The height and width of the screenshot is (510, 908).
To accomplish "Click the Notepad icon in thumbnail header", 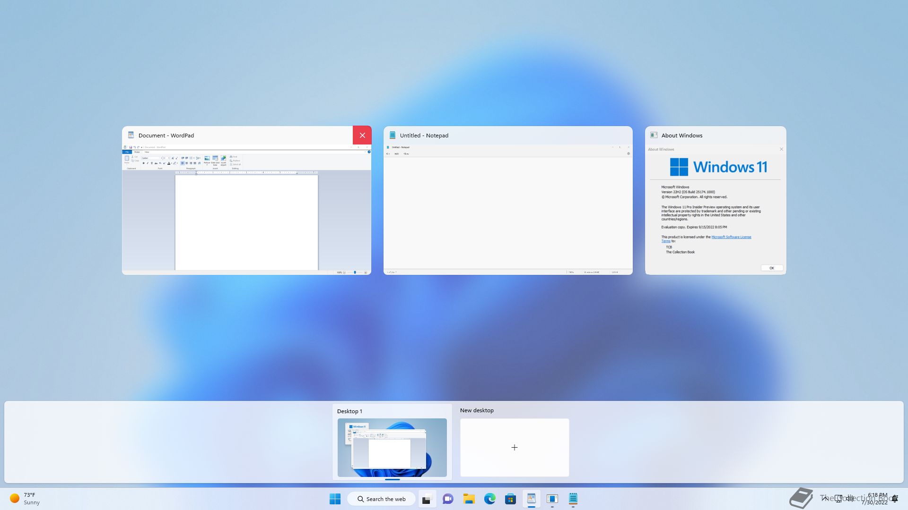I will 392,135.
